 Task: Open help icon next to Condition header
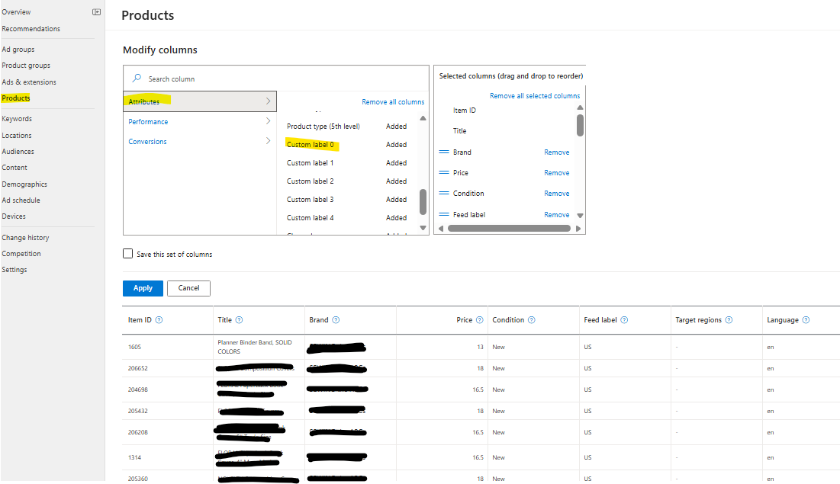[x=532, y=320]
